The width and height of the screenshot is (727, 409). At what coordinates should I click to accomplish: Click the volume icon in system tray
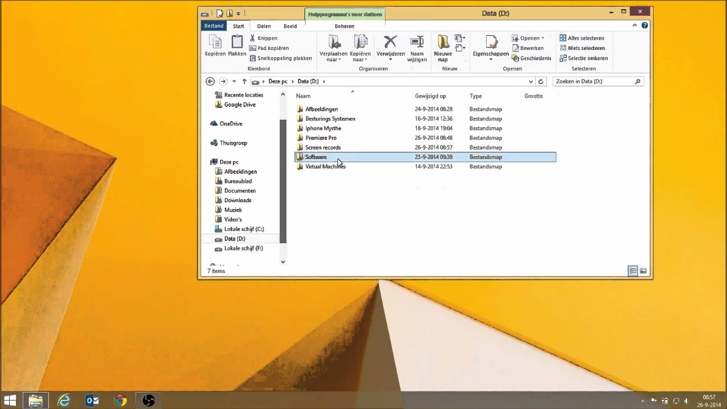(686, 401)
